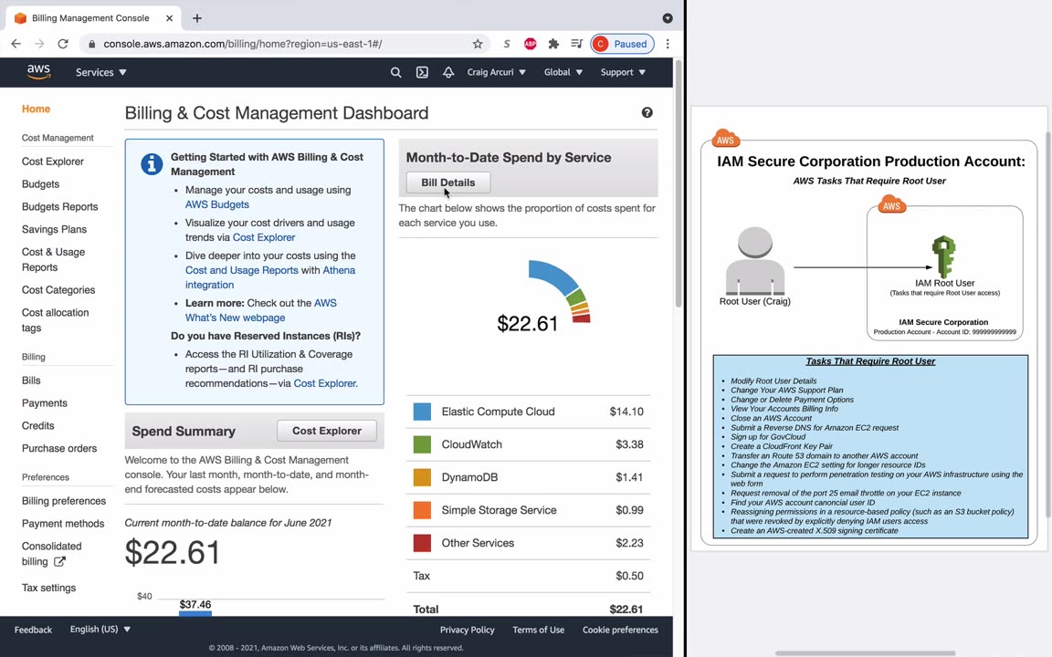Open Billing preferences

coord(64,501)
